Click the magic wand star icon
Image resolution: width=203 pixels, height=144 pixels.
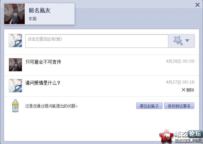[178, 41]
